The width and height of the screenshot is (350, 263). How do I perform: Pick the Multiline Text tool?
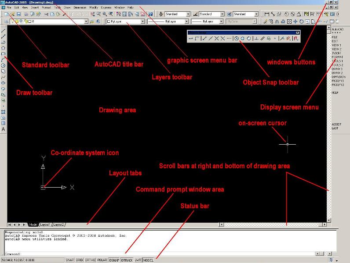coord(4,129)
